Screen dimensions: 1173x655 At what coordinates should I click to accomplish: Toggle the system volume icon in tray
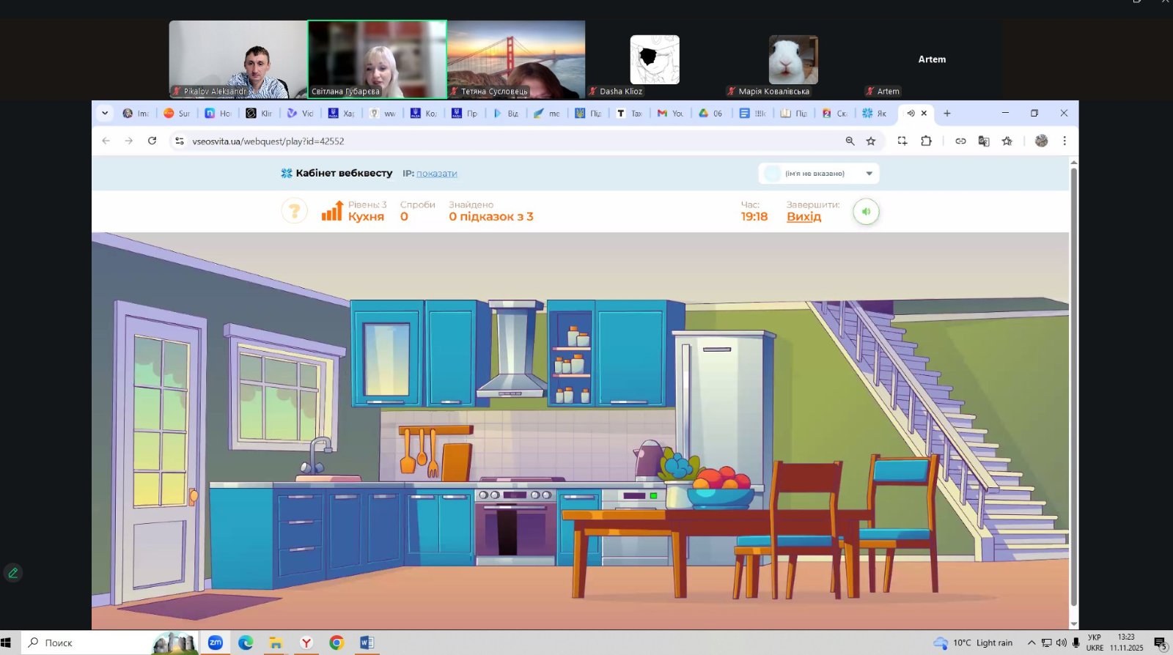(1061, 643)
